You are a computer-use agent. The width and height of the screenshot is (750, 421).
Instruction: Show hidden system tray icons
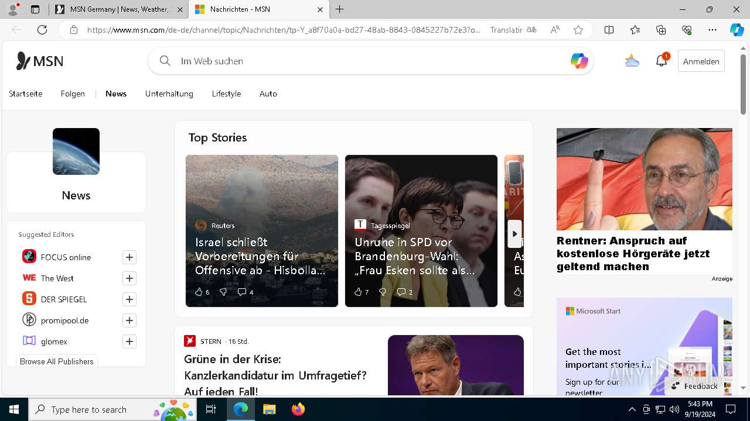[x=632, y=409]
